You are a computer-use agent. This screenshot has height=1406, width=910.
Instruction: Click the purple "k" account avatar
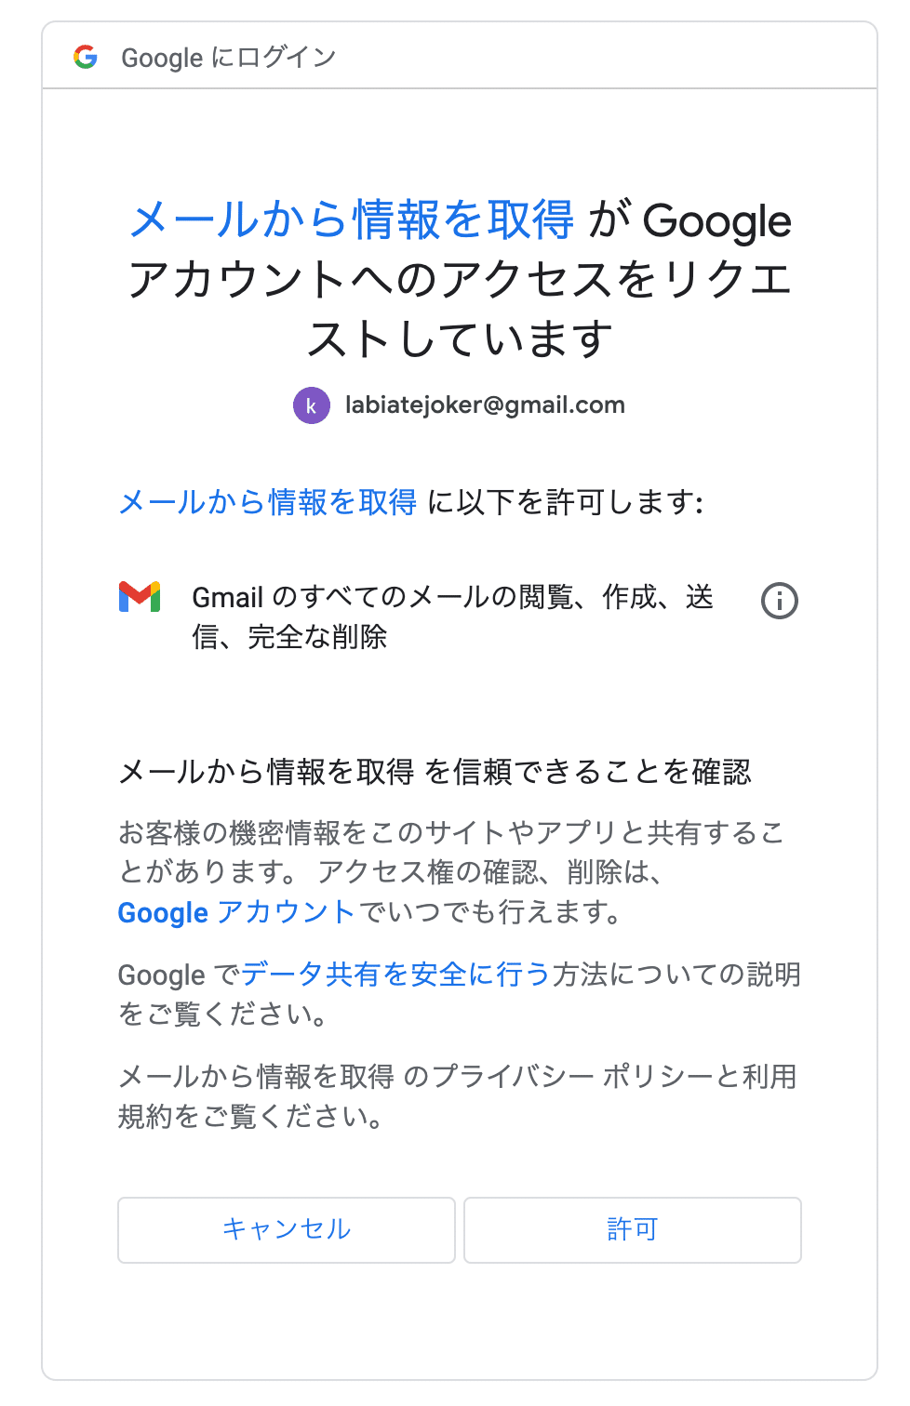click(312, 405)
